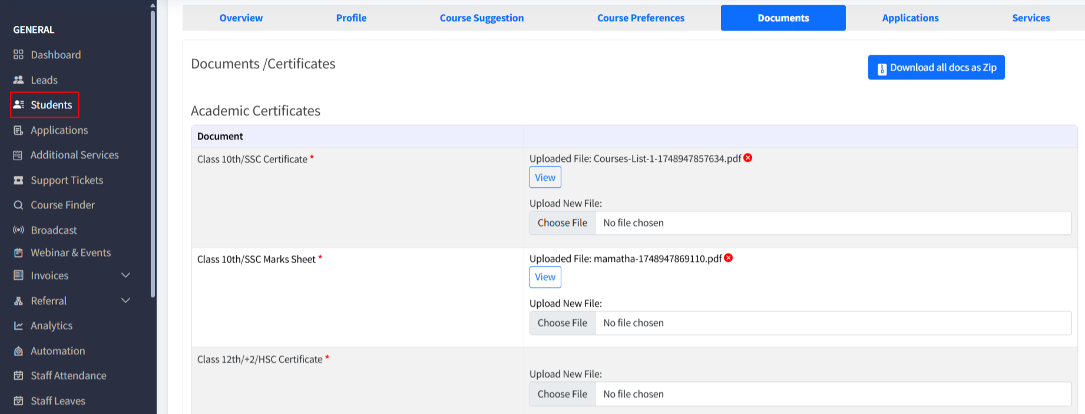Delete the uploaded mamatha PDF file
The width and height of the screenshot is (1085, 414).
point(728,258)
